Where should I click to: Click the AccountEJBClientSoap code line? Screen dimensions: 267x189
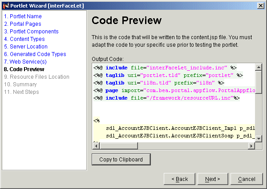(x=180, y=136)
